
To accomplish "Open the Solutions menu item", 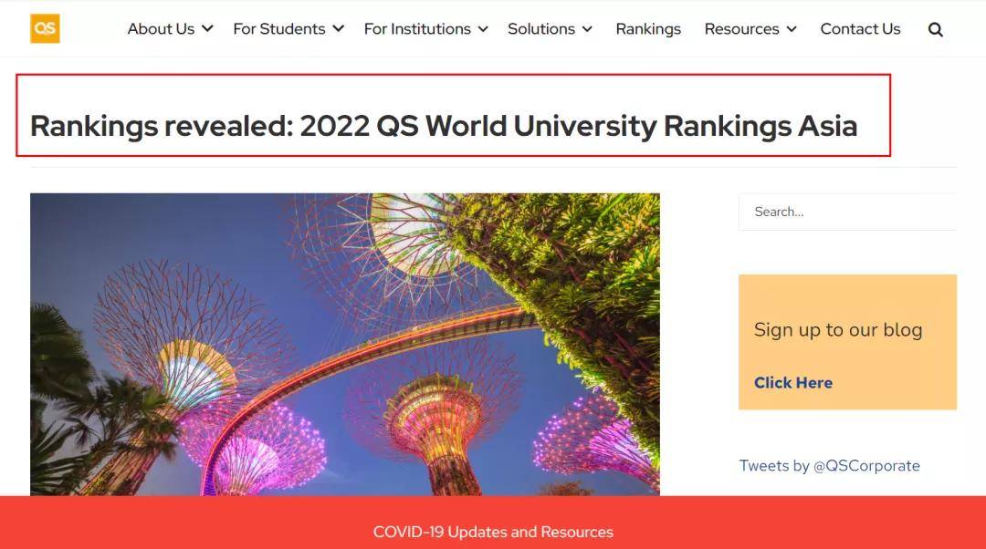I will pyautogui.click(x=541, y=29).
